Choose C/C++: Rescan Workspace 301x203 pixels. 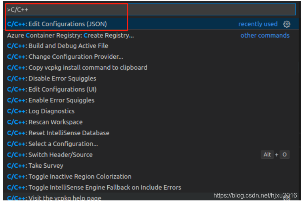click(150, 122)
